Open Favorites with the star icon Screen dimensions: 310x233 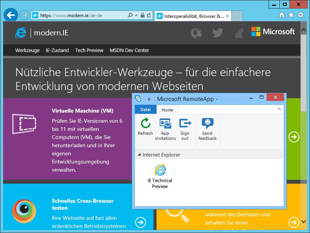click(291, 15)
